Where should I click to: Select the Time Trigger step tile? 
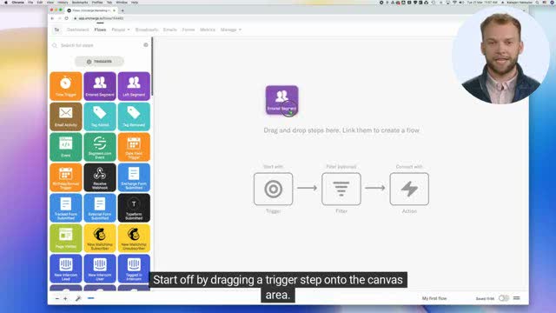tap(66, 86)
